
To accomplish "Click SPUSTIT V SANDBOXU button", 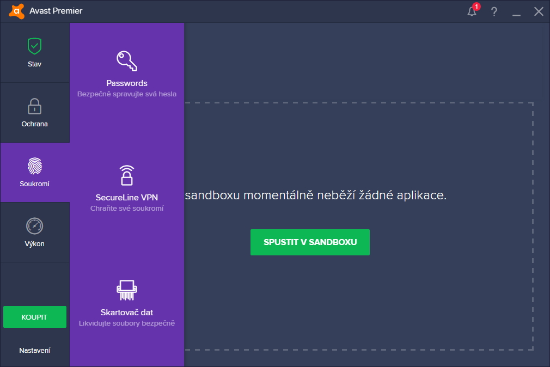I will [x=310, y=242].
